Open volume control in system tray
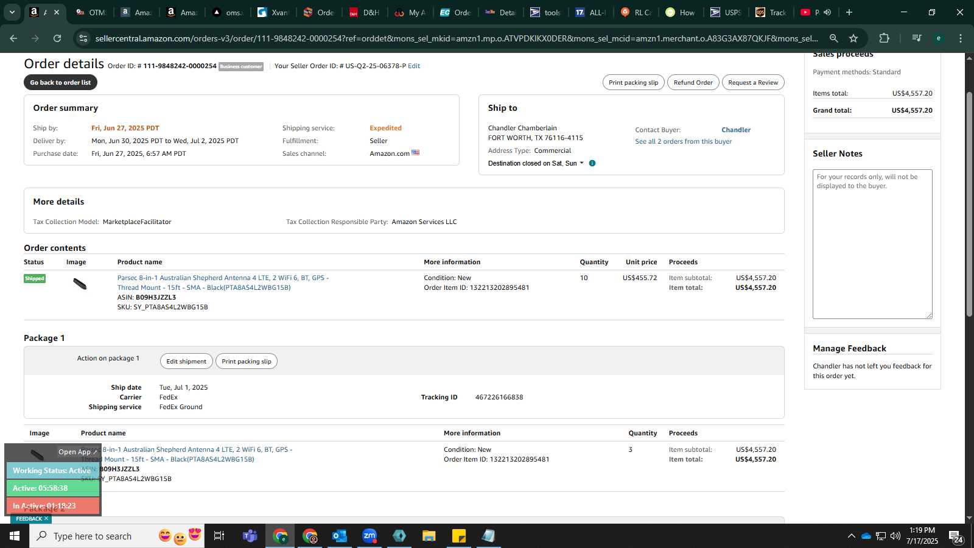This screenshot has width=974, height=548. 895,536
